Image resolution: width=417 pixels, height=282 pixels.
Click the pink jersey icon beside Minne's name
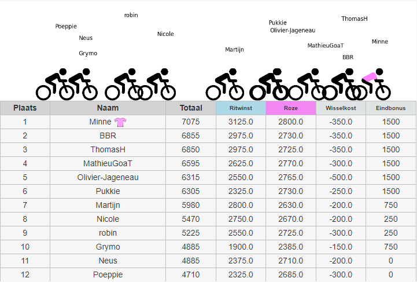pyautogui.click(x=121, y=122)
